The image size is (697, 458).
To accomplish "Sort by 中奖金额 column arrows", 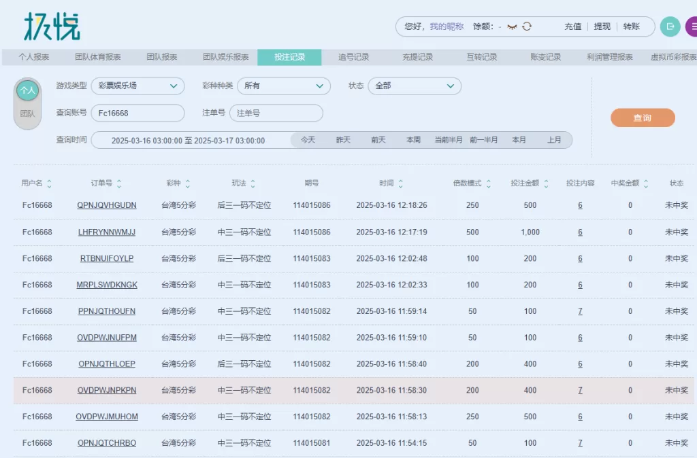I will (646, 183).
